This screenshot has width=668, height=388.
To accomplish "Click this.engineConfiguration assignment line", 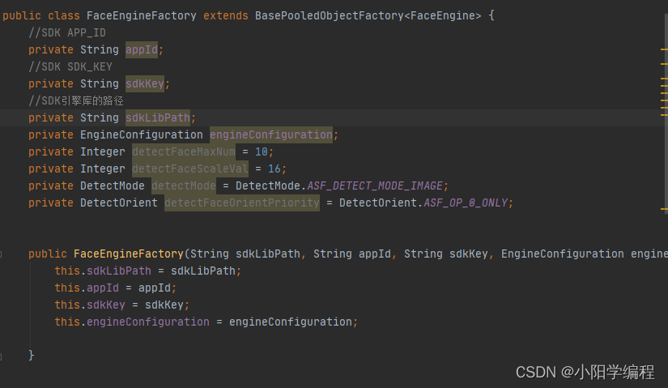I will (x=206, y=322).
